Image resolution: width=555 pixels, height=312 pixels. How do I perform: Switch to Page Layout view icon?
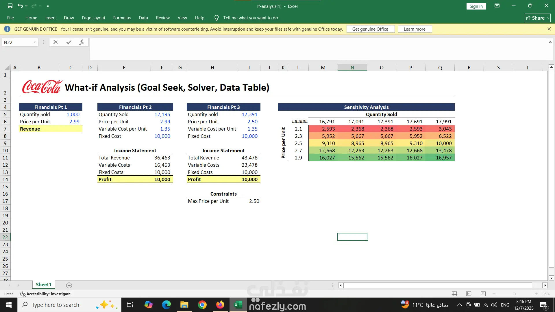469,294
